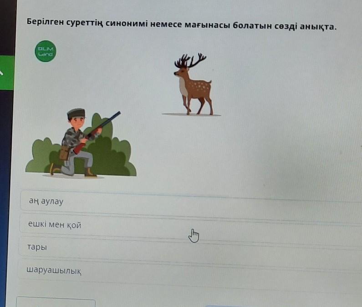Viewport: 362px width, 307px height.
Task: Open the green sidebar arrow tab
Action: tap(6, 73)
